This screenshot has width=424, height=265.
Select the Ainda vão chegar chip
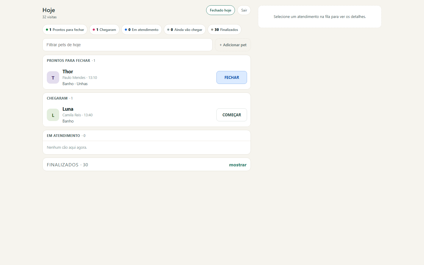185,29
